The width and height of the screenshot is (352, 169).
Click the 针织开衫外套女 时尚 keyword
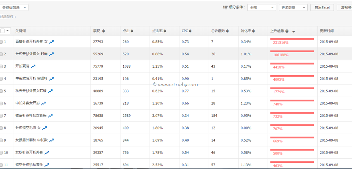click(32, 54)
